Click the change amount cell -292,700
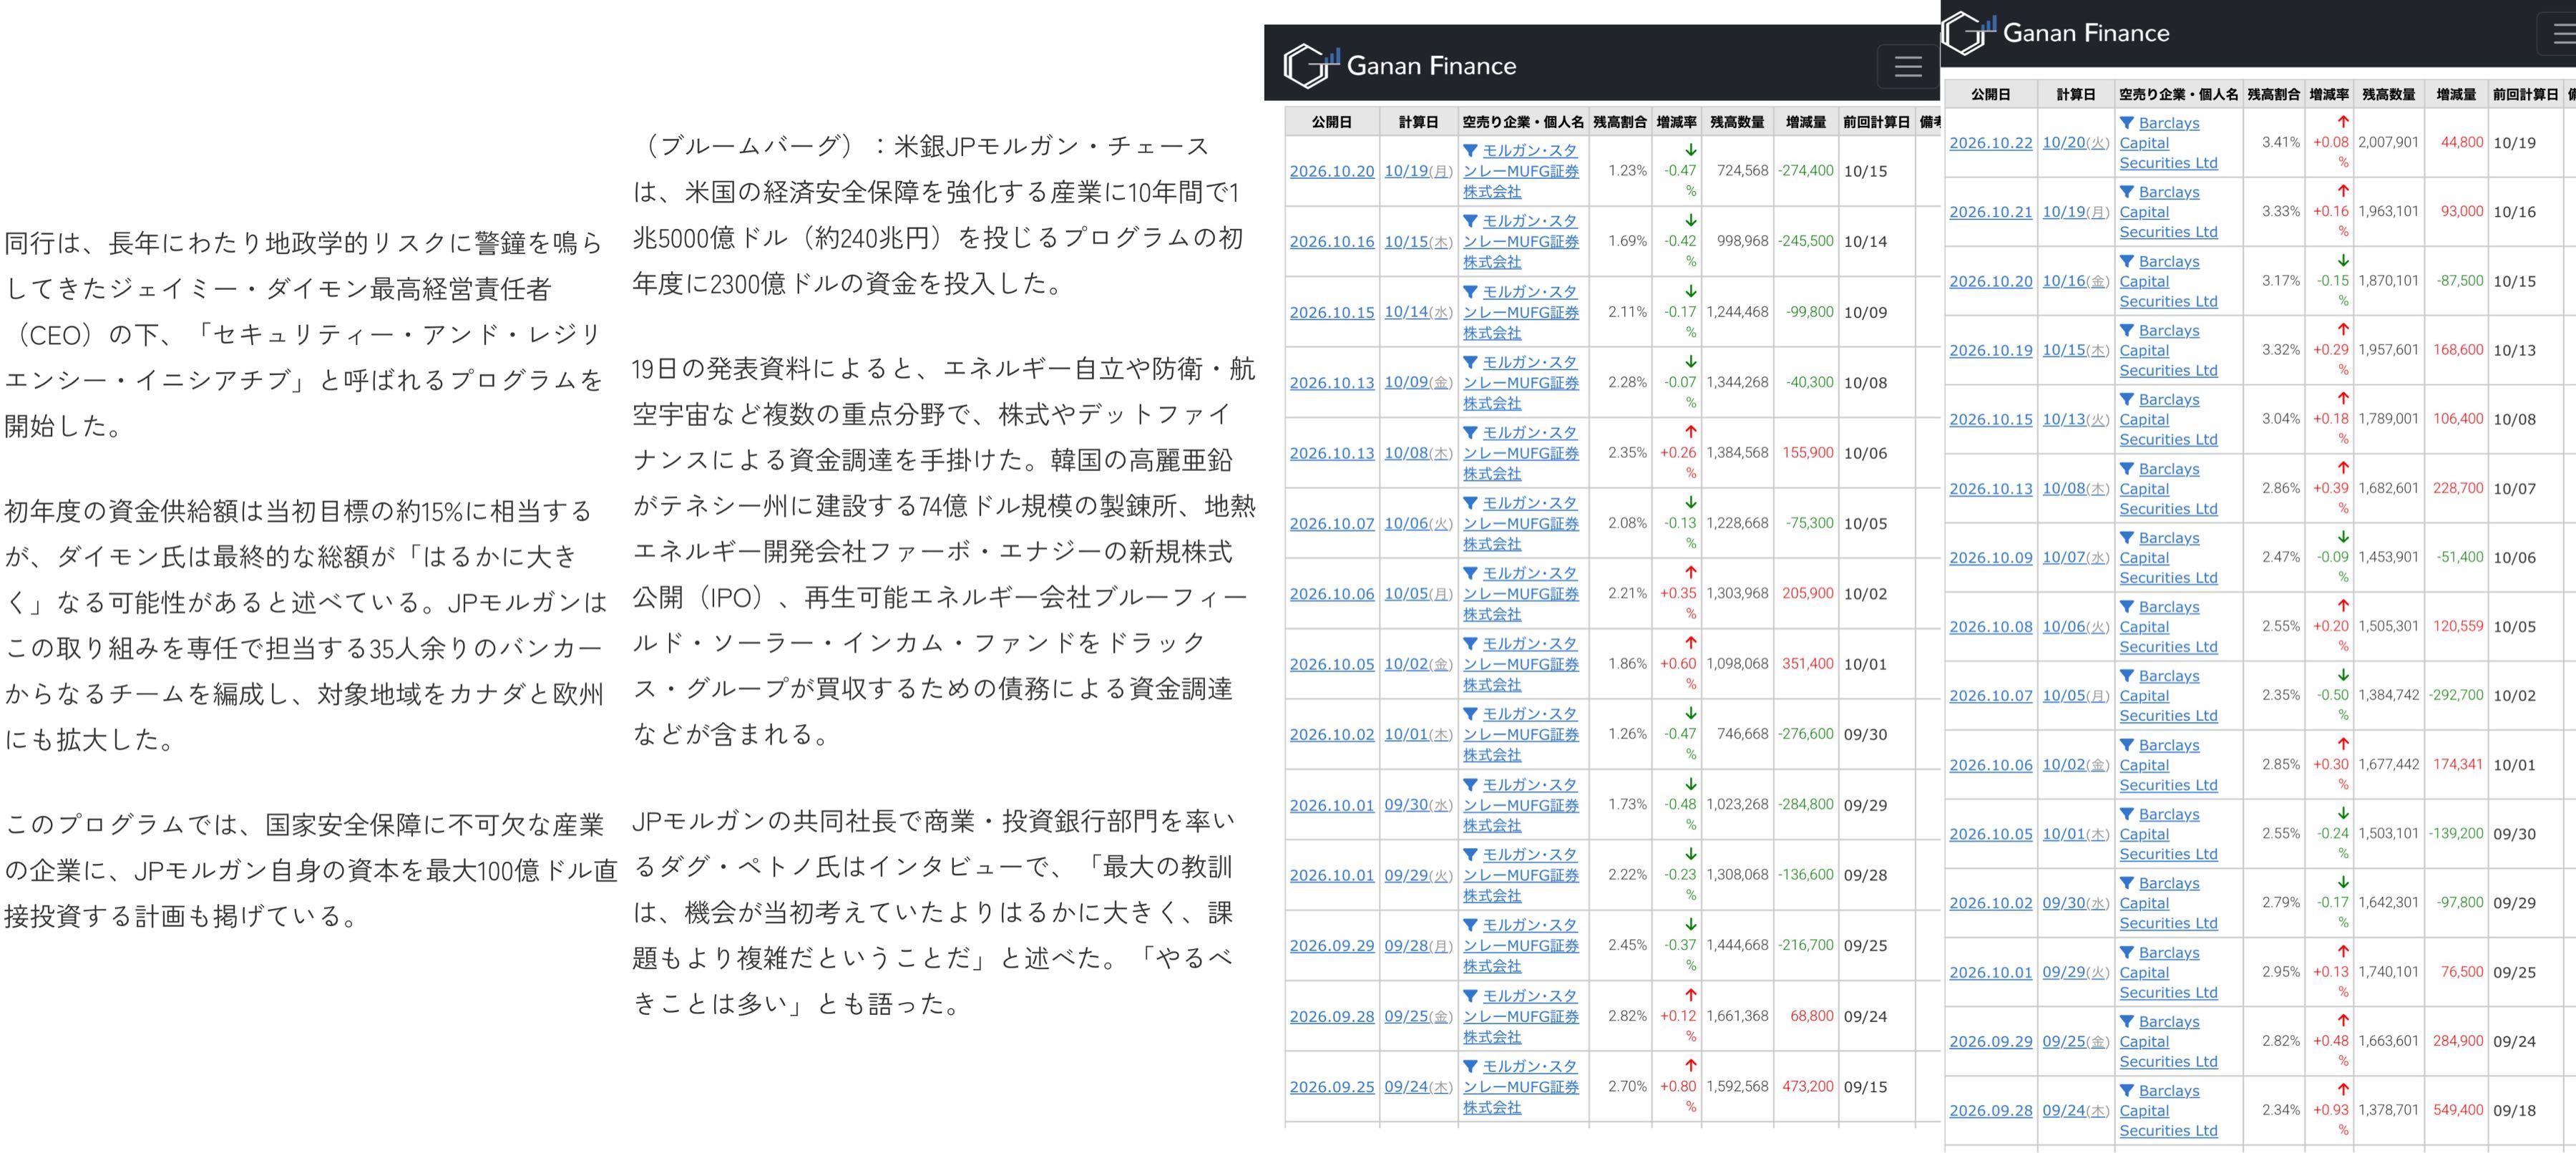 click(2456, 695)
